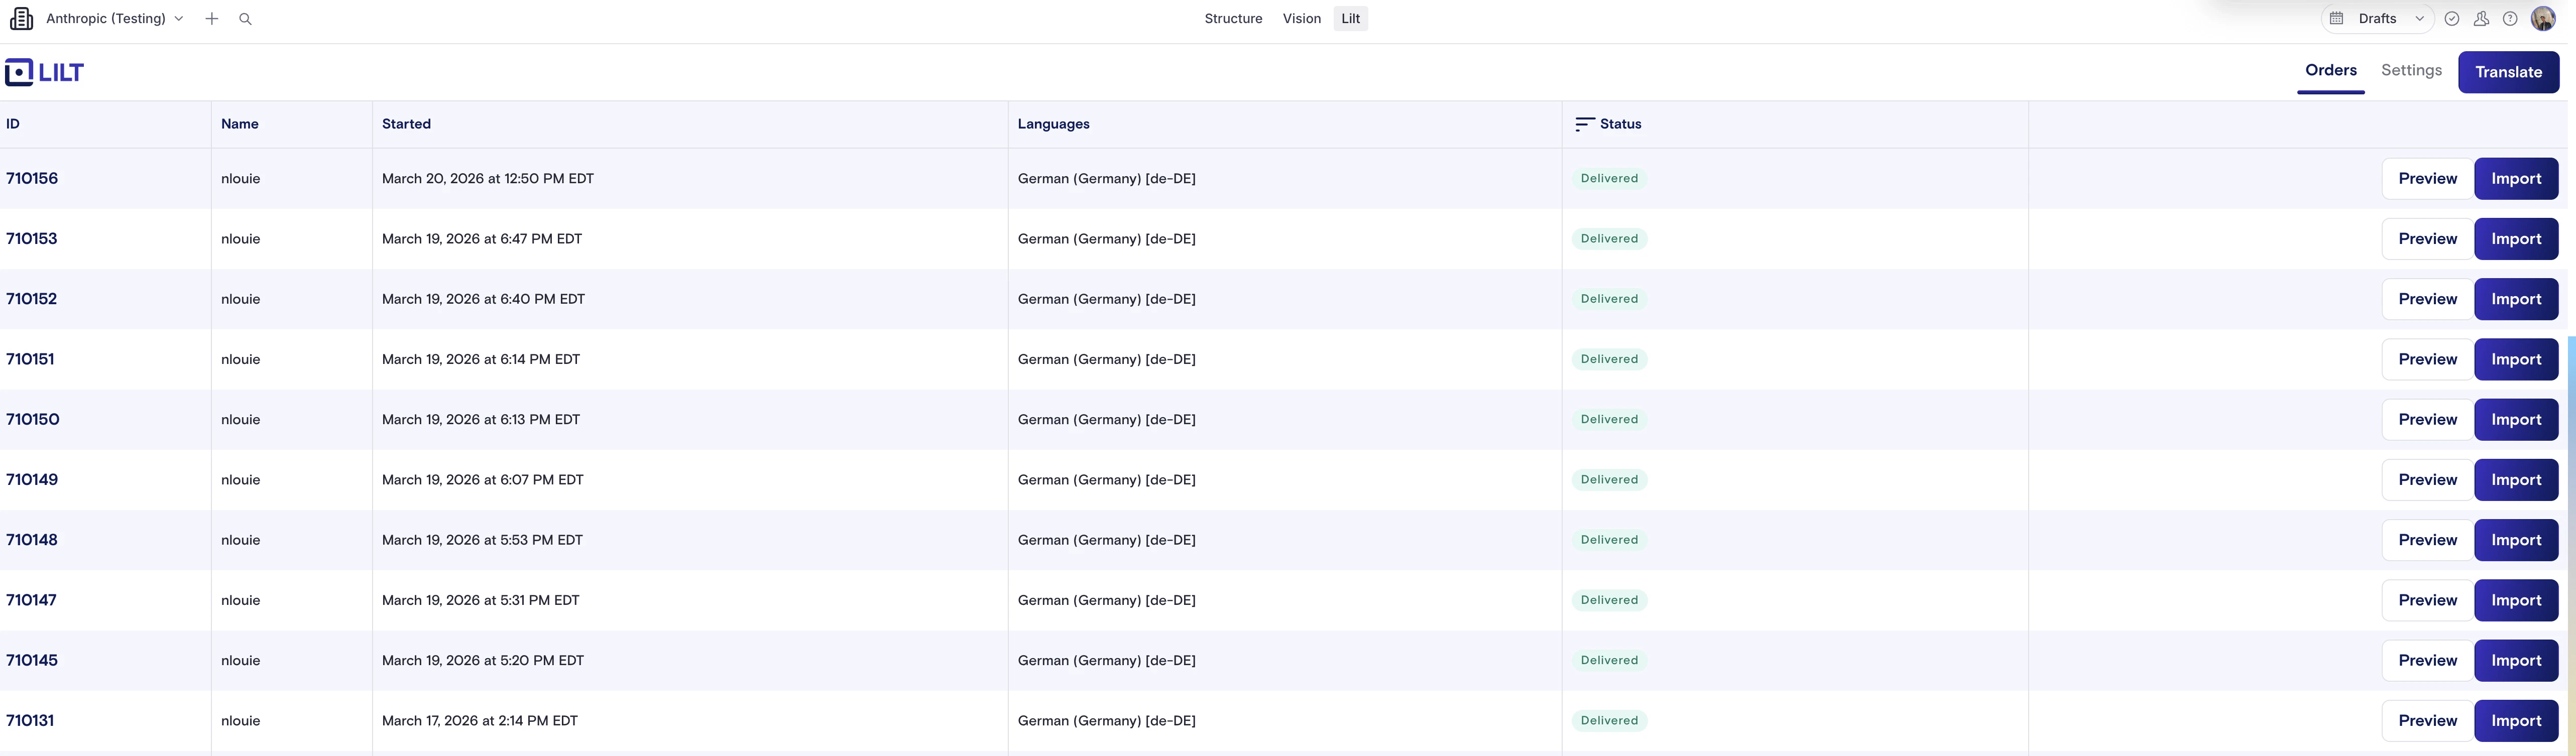Switch to the Structure tab
This screenshot has width=2576, height=756.
[x=1233, y=19]
